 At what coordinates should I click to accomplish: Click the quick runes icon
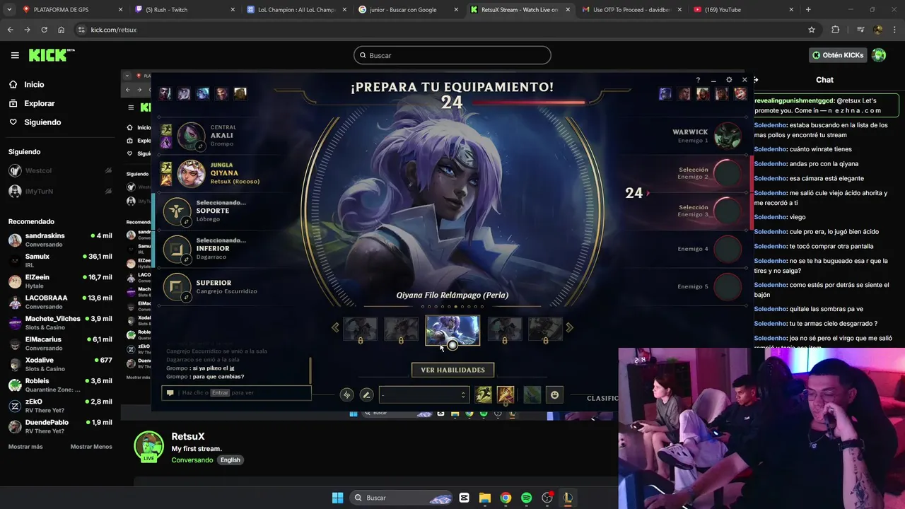click(x=346, y=395)
